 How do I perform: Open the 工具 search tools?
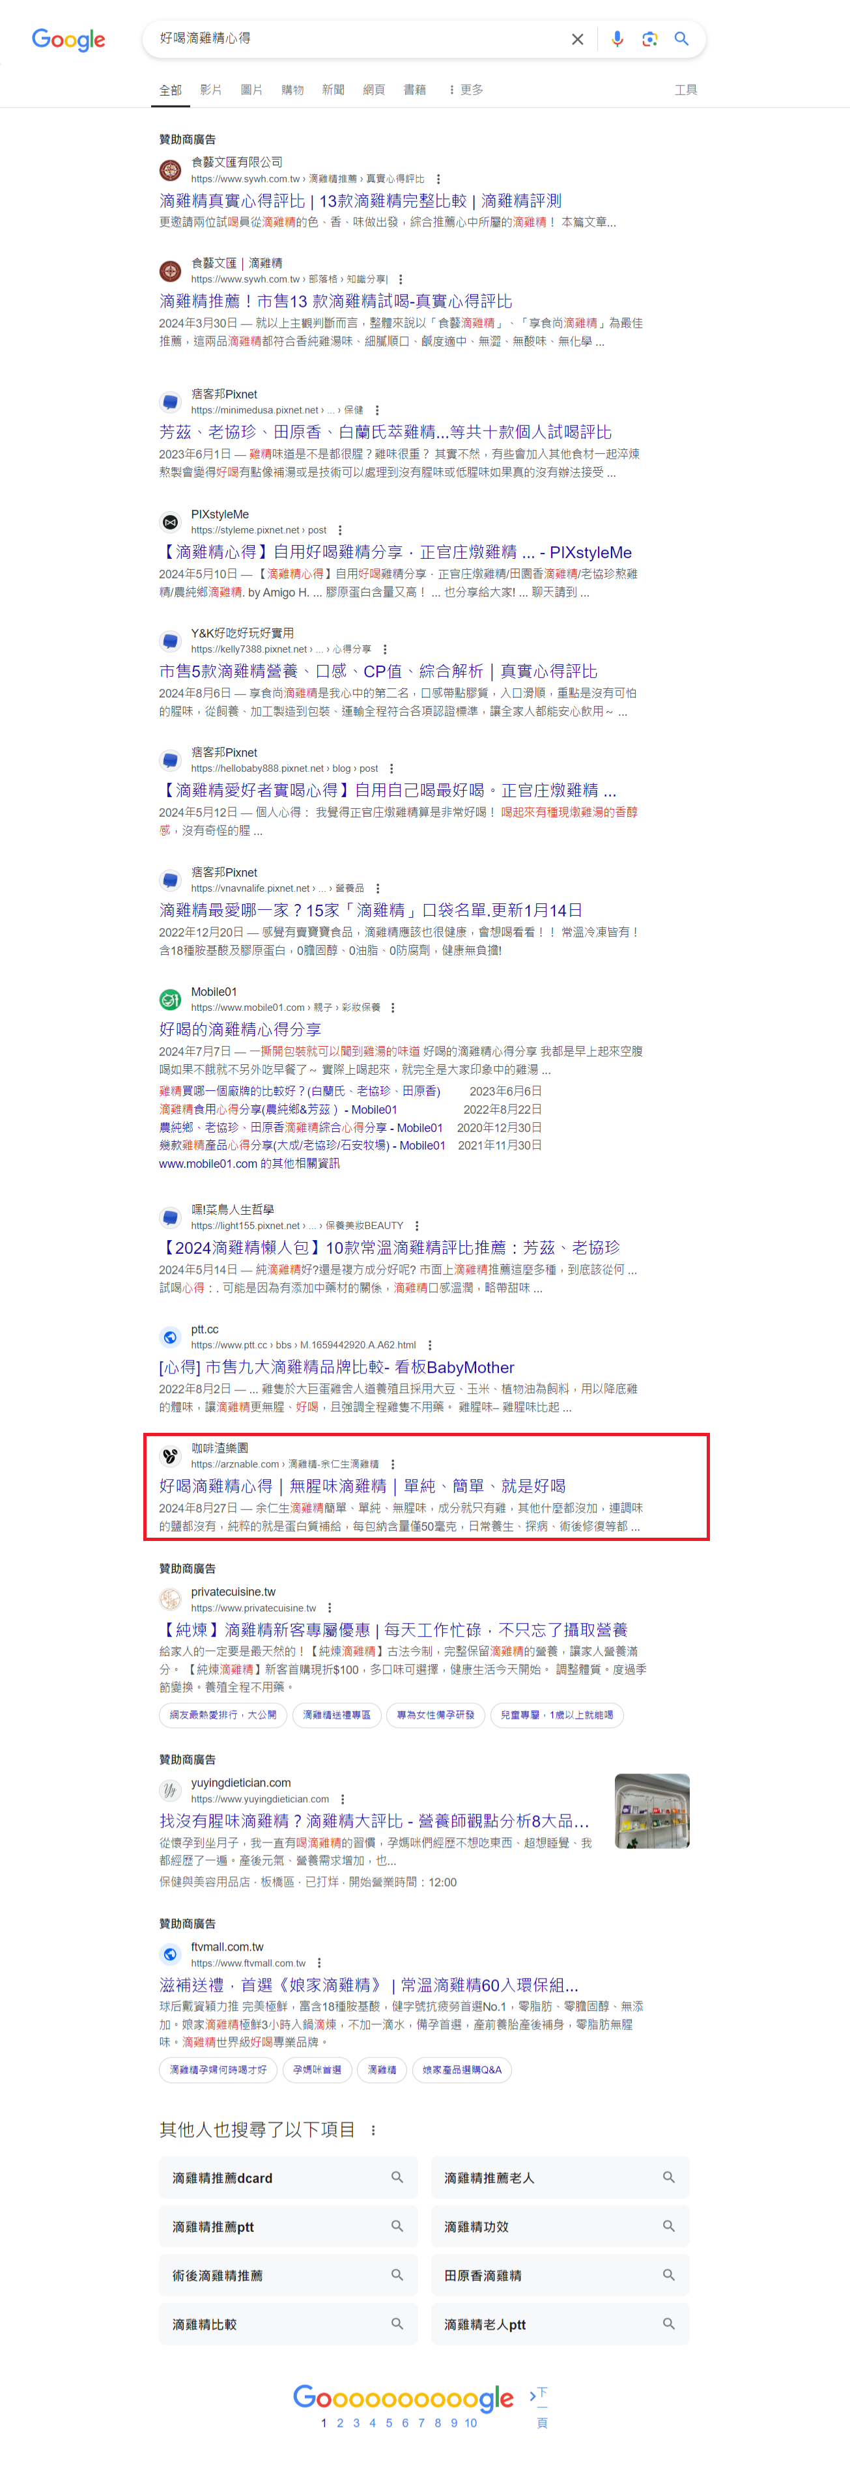point(686,90)
